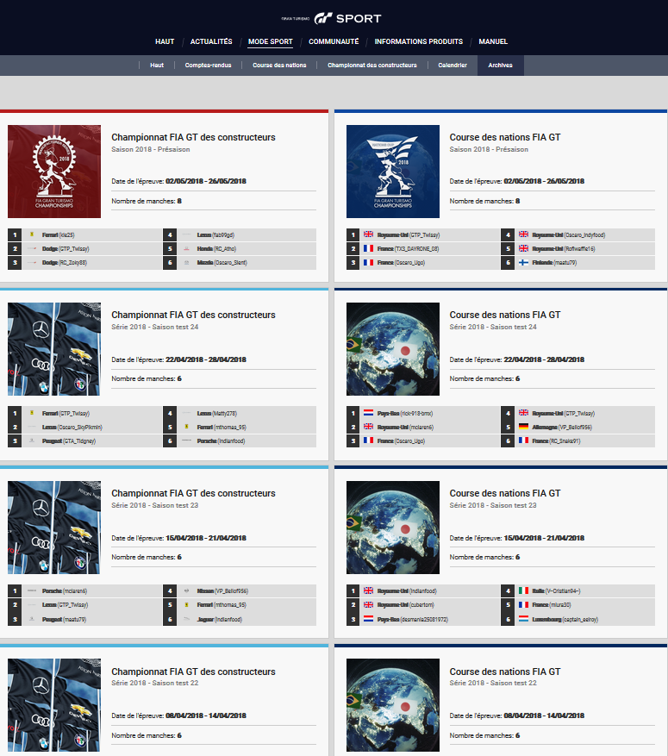
Task: Click the 'Lexus (fab99gd)' ranking row
Action: (x=240, y=234)
